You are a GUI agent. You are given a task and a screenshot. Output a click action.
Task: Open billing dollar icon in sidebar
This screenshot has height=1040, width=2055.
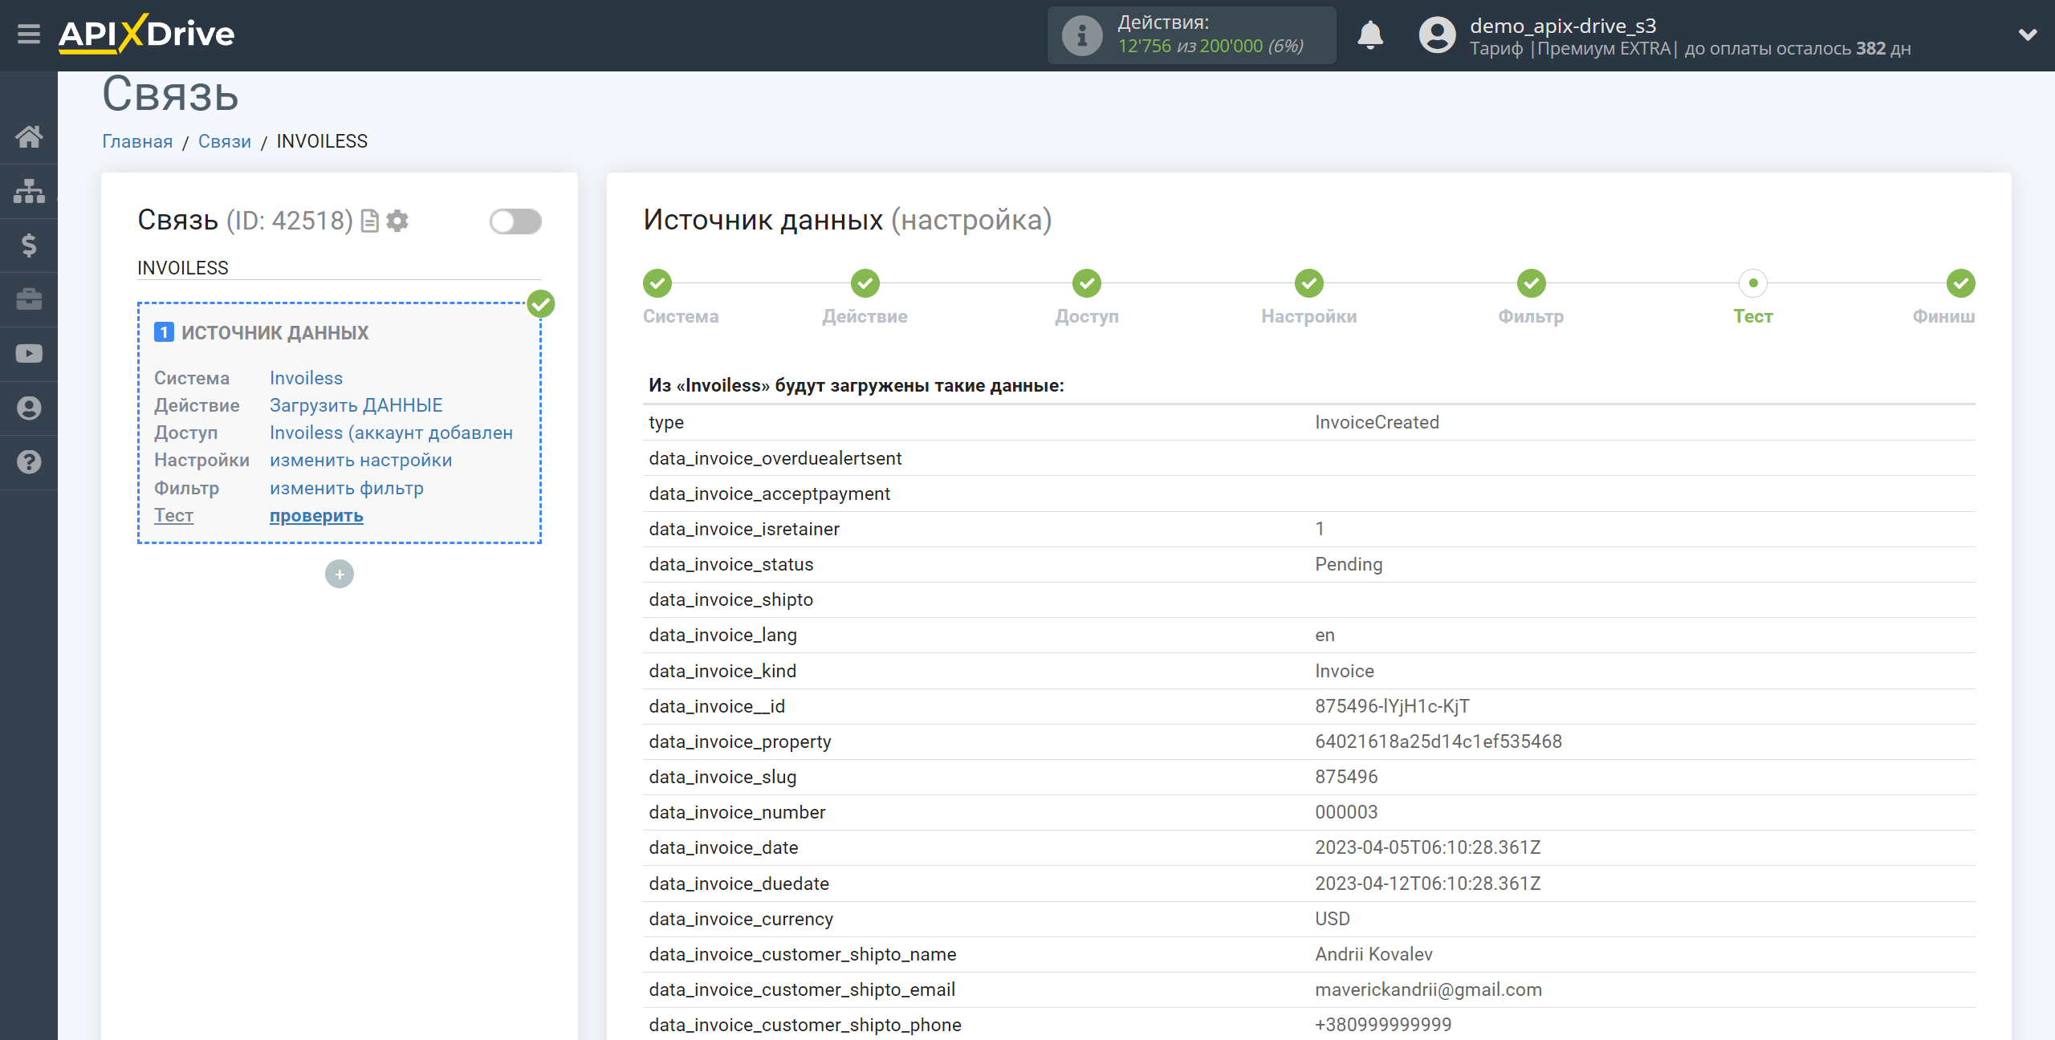(x=29, y=246)
